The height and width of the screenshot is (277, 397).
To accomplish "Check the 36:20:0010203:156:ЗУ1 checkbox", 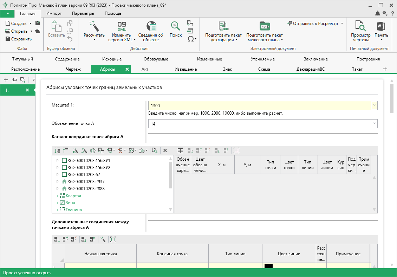I will (64, 160).
